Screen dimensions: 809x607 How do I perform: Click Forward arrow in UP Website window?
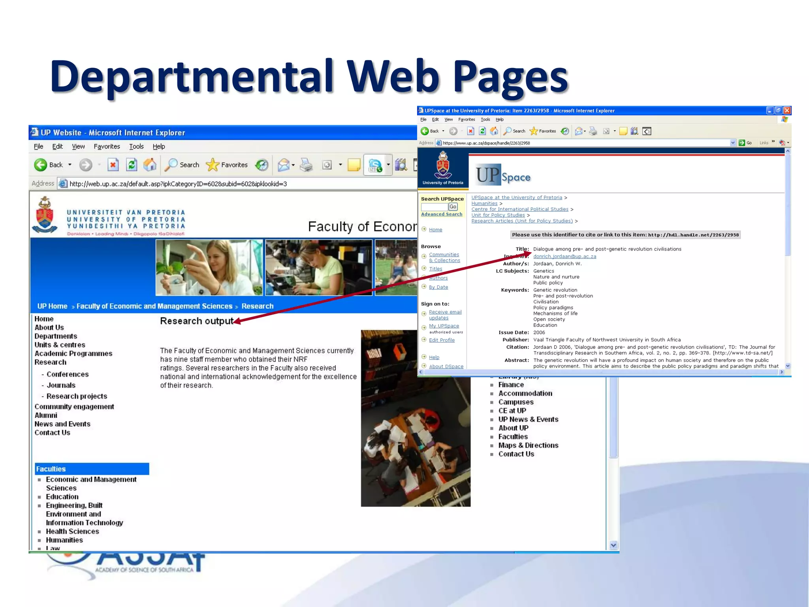pos(86,165)
